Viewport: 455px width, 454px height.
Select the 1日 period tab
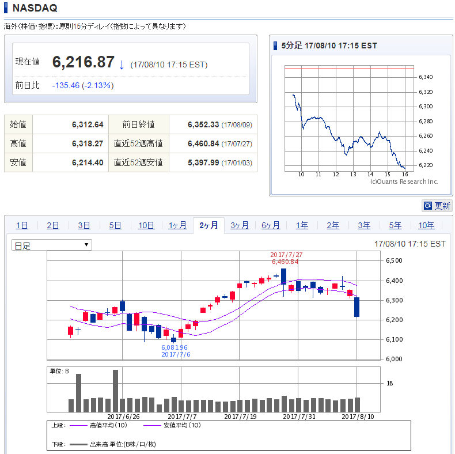point(22,225)
